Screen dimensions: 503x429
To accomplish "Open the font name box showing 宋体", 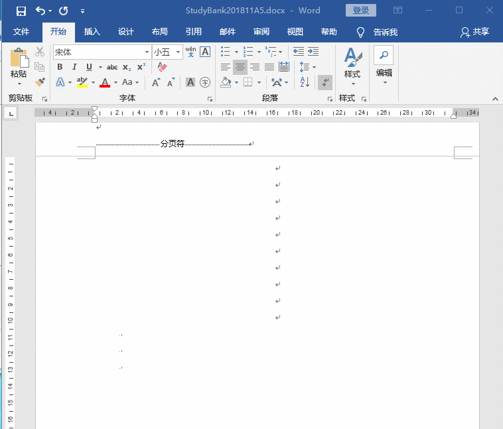I will pos(102,52).
